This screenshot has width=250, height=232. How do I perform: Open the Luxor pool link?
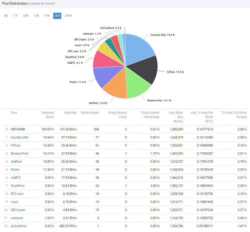click(x=15, y=202)
